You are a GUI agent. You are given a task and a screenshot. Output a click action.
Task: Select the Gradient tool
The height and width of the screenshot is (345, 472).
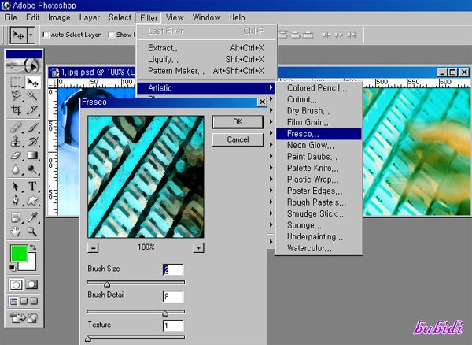pyautogui.click(x=32, y=155)
